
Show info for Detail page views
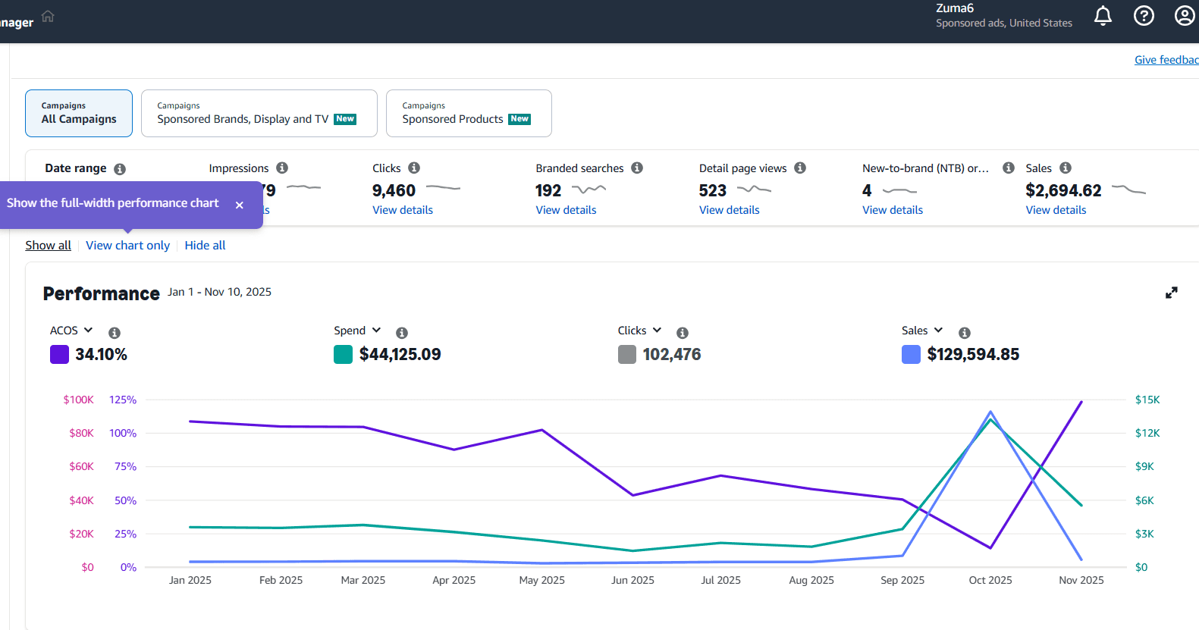point(800,168)
